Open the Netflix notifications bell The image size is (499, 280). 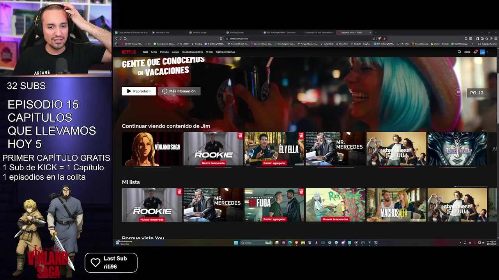coord(475,52)
